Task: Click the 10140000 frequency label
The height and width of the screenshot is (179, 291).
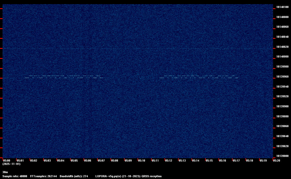Action: point(283,56)
